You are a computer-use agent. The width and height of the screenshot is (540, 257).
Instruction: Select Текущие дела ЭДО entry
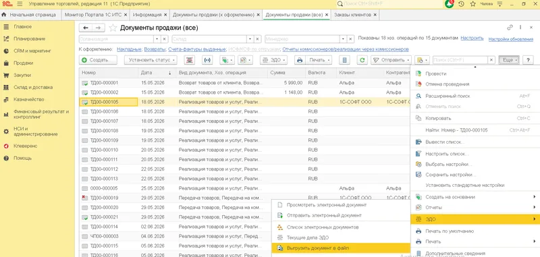[341, 237]
